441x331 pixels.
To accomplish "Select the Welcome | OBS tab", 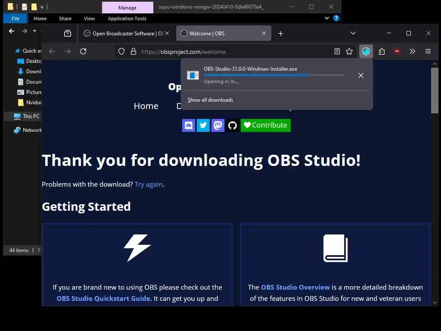I will point(224,34).
